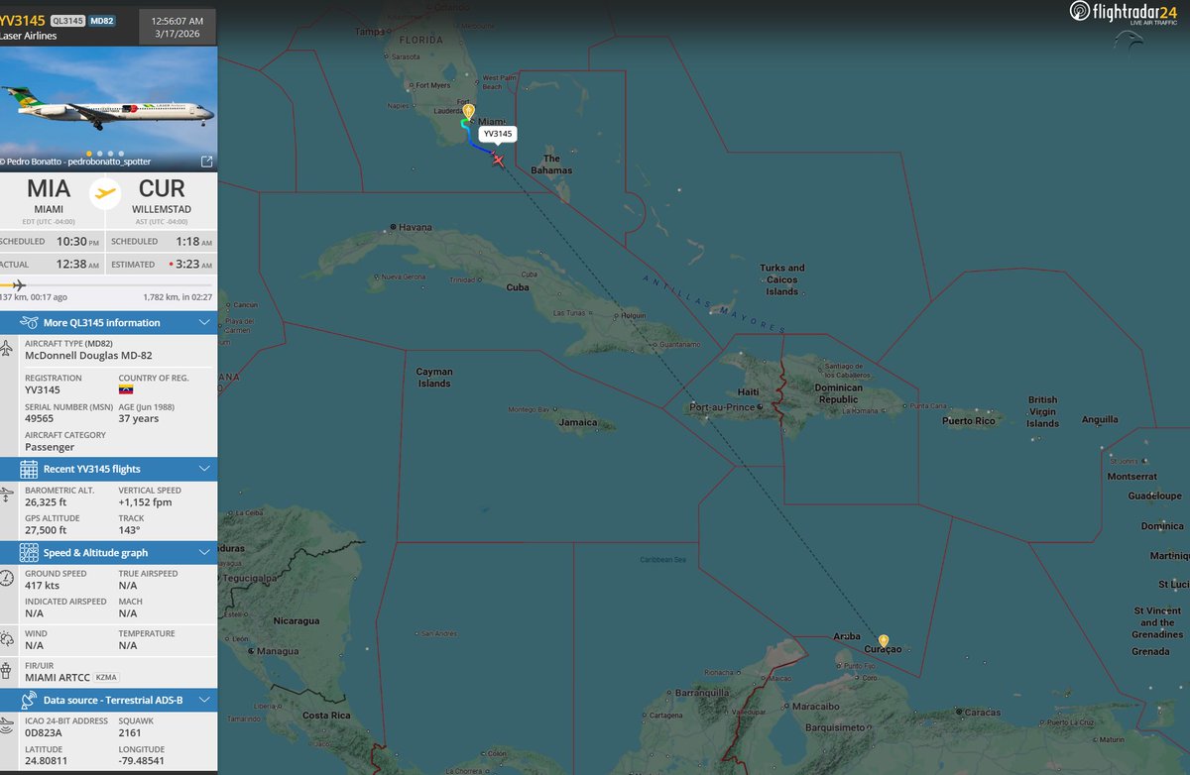1190x775 pixels.
Task: Click the control tower icon beside FIR/UIR
Action: [x=7, y=671]
